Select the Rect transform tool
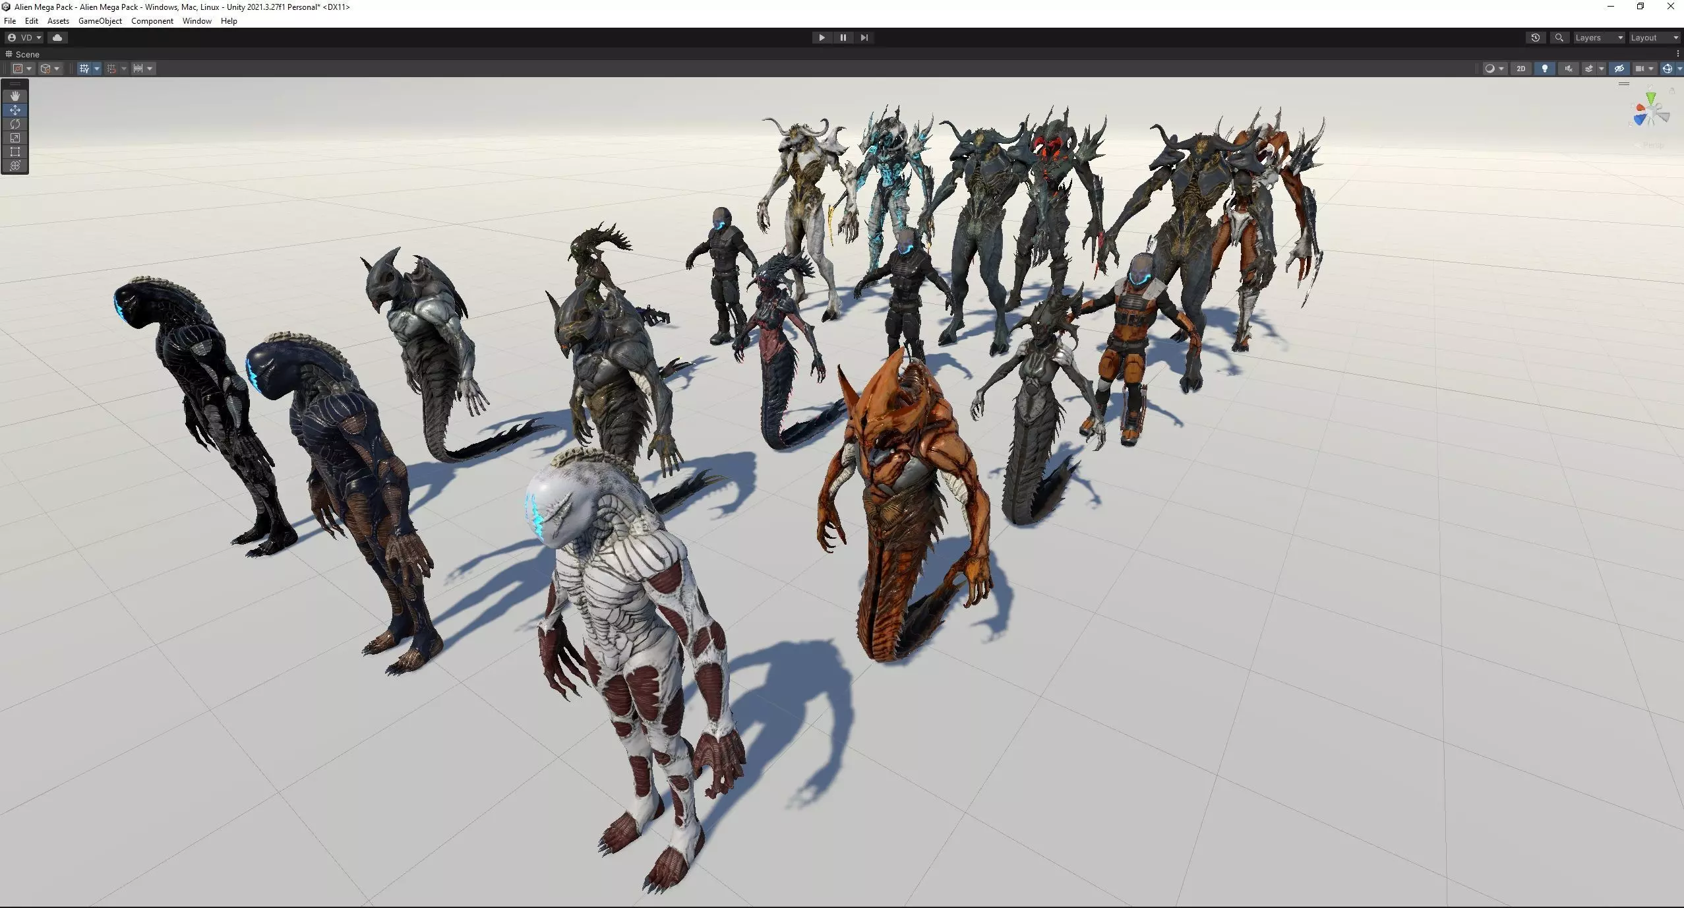This screenshot has width=1684, height=908. pyautogui.click(x=15, y=152)
